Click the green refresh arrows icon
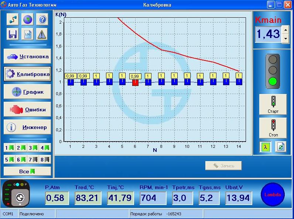294x219 pixels. (280, 147)
